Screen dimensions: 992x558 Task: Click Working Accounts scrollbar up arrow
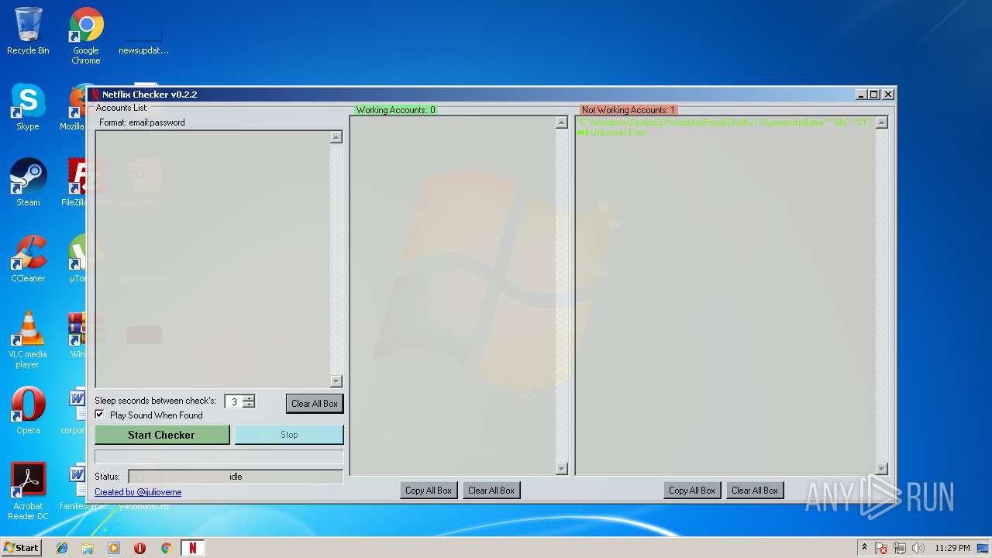click(x=562, y=122)
